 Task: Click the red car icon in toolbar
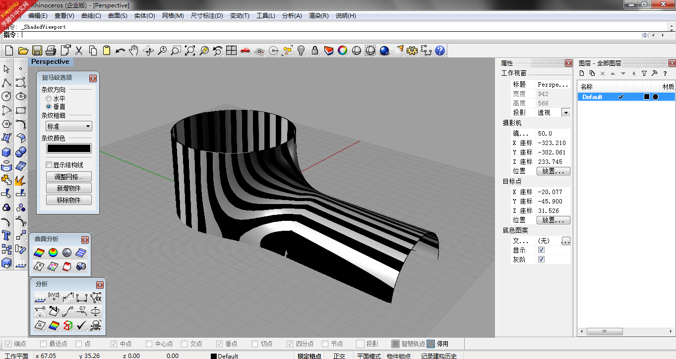(x=245, y=51)
